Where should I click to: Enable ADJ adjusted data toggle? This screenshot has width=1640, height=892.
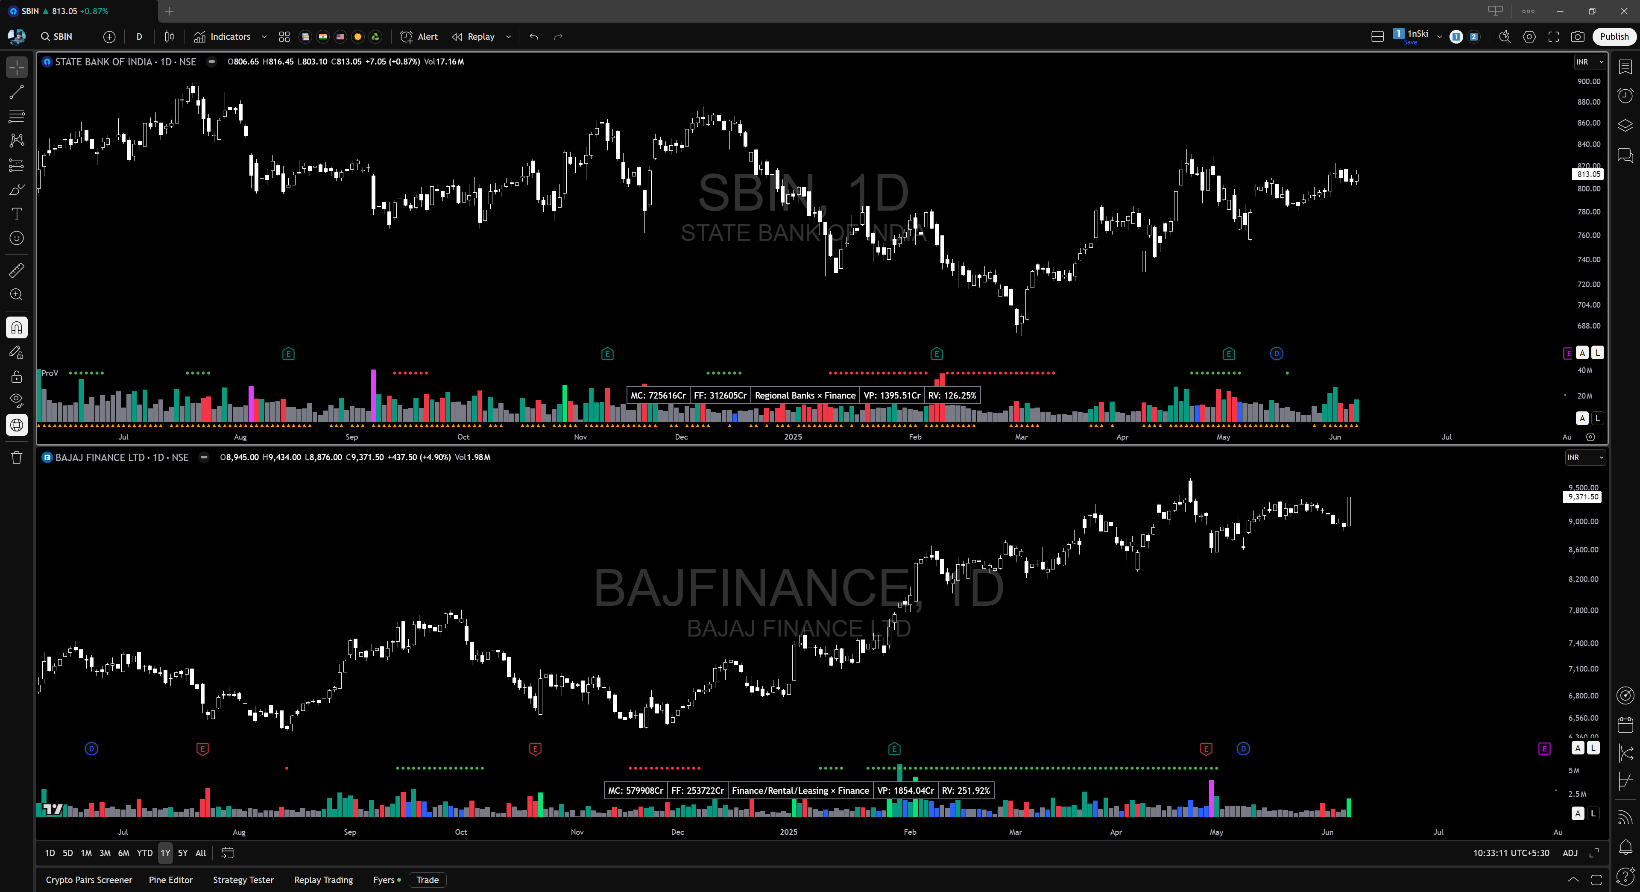[x=1570, y=853]
